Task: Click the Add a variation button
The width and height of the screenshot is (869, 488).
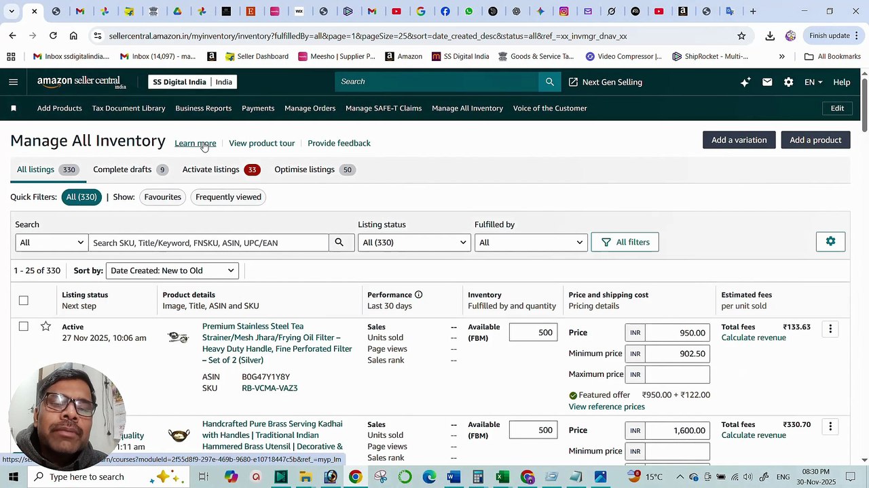Action: click(739, 140)
